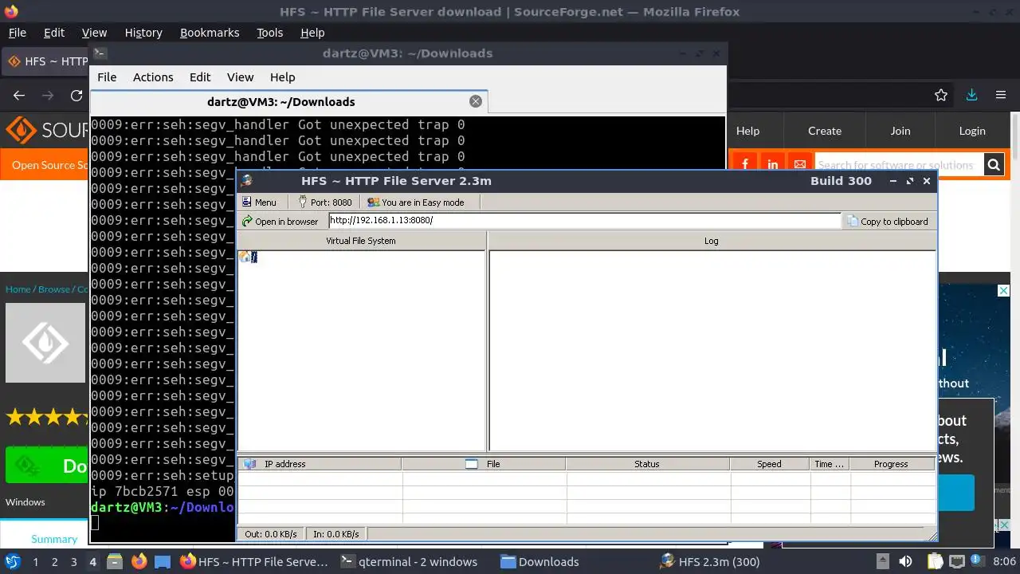Screen dimensions: 1020x574
Task: Open the Firefox Bookmarks menu
Action: click(210, 33)
